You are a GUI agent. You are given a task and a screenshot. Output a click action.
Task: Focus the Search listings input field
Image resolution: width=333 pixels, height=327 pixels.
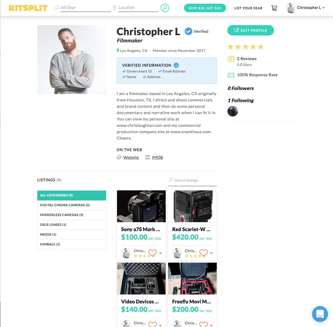192,180
